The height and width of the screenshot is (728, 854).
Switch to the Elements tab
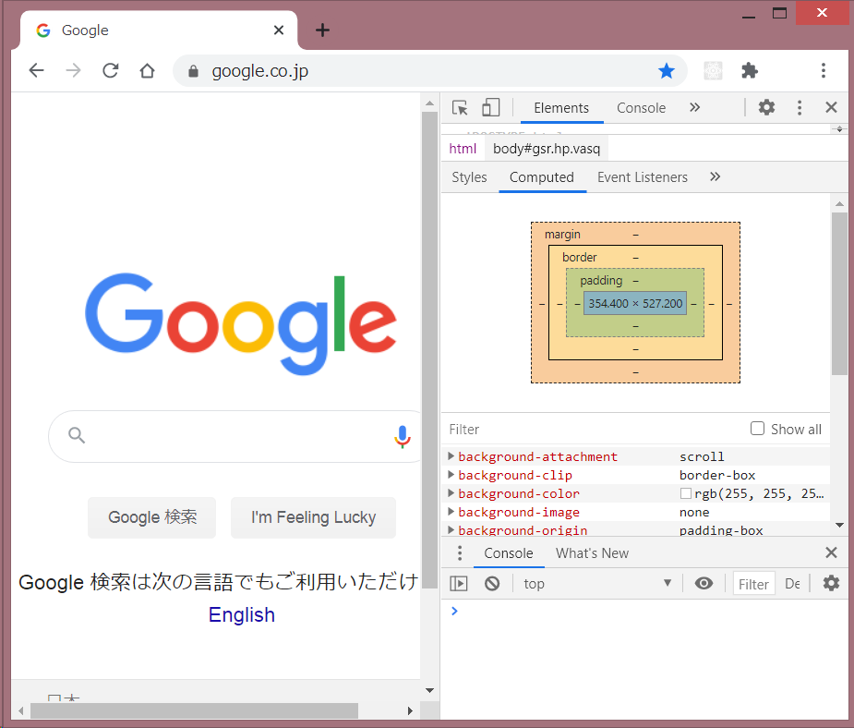[x=561, y=108]
